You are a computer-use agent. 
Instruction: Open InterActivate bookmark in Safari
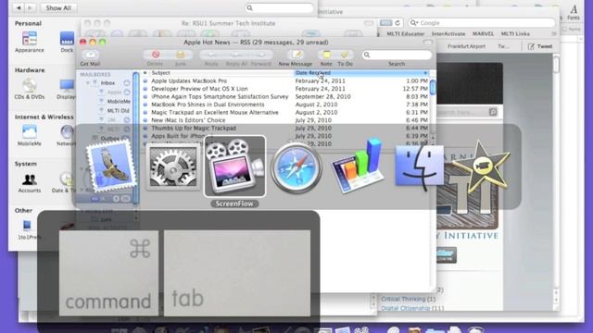448,34
